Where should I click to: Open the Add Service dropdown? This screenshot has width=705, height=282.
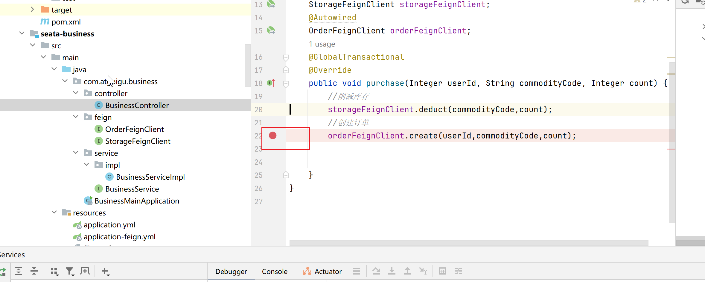click(105, 271)
